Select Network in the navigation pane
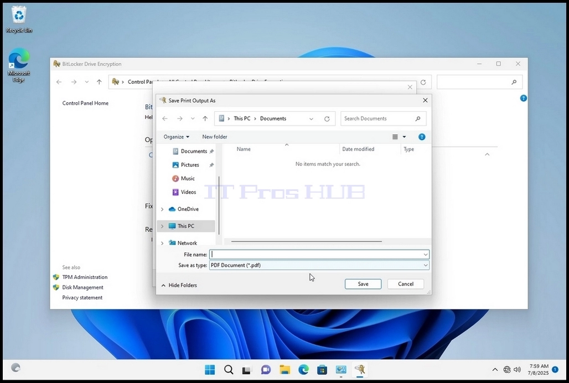The height and width of the screenshot is (383, 569). 187,243
